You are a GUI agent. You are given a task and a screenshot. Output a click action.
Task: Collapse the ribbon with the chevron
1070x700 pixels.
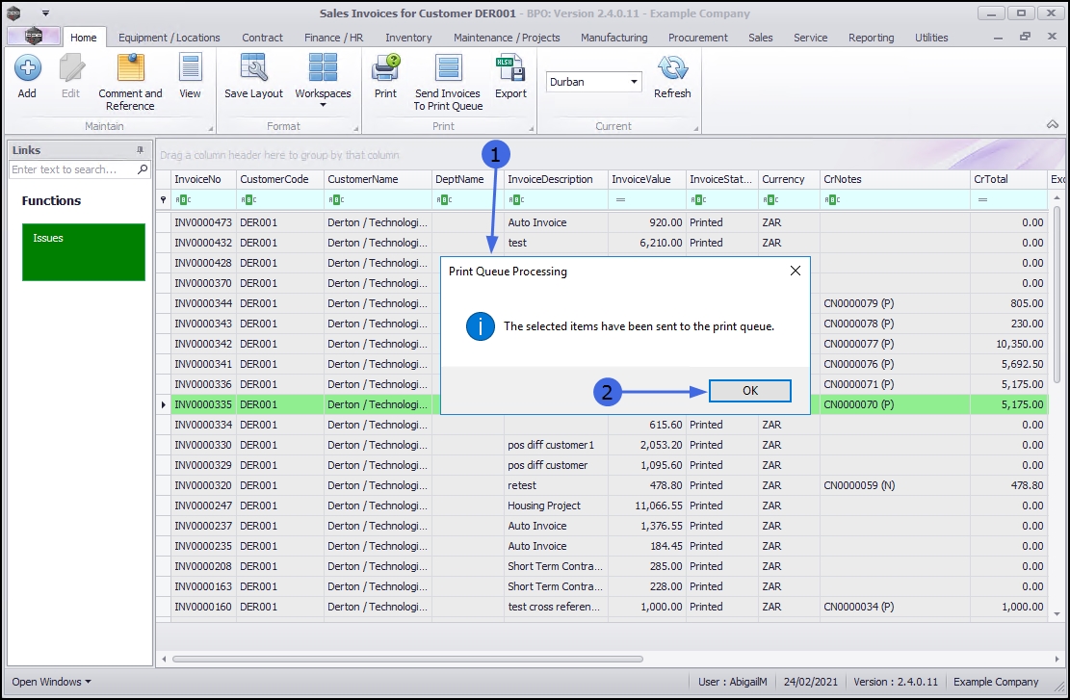1051,125
